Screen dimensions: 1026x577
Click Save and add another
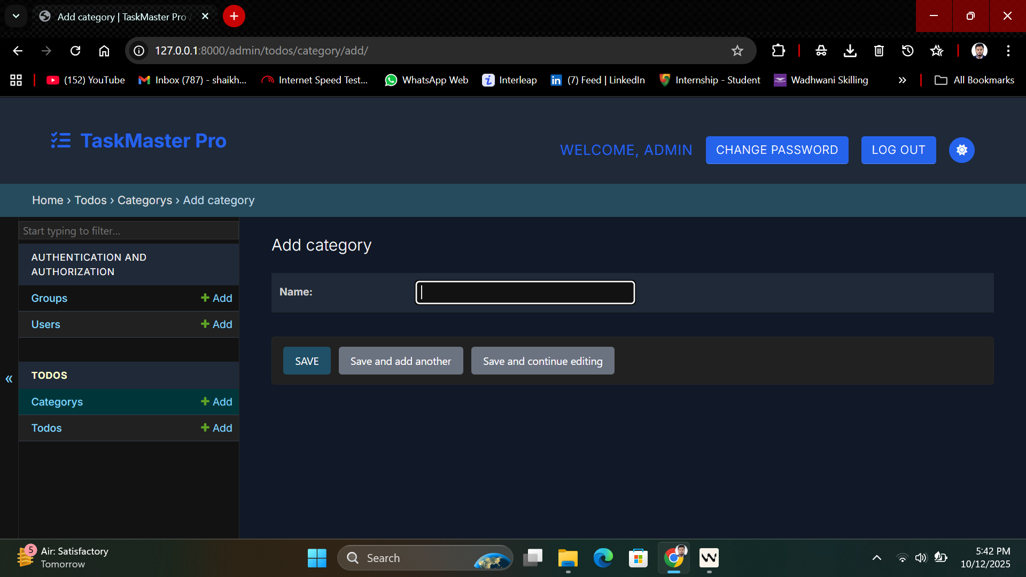pyautogui.click(x=401, y=361)
